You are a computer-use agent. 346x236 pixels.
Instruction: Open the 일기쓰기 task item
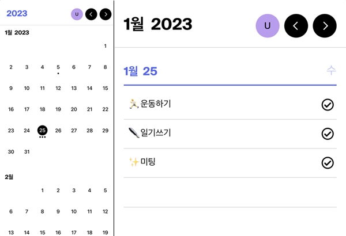[x=230, y=134]
